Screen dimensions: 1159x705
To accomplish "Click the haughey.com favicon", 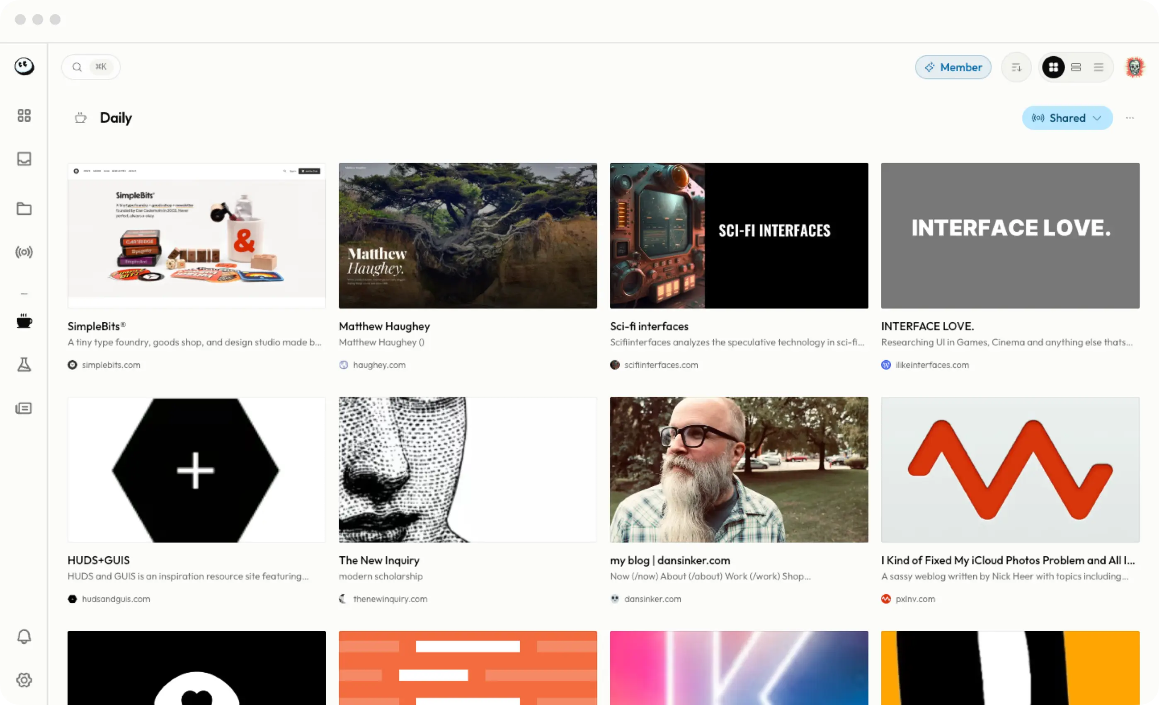I will click(343, 365).
